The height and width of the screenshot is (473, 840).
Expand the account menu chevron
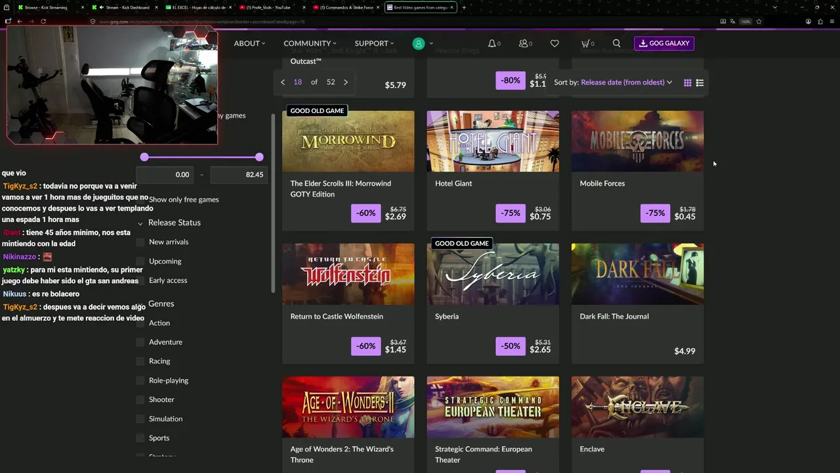tap(431, 43)
